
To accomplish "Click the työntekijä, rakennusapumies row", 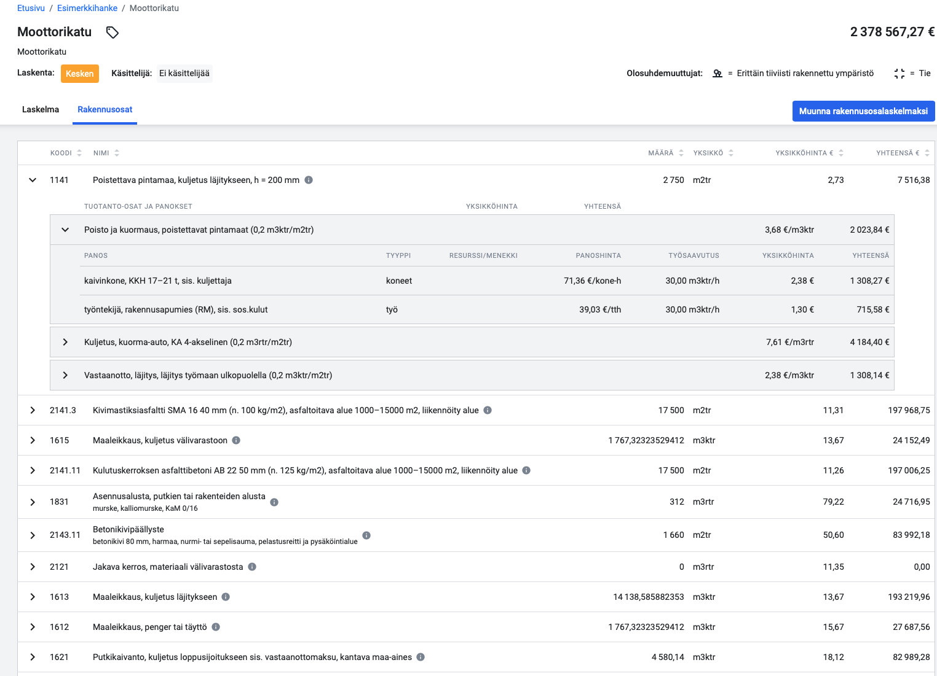I will 487,309.
